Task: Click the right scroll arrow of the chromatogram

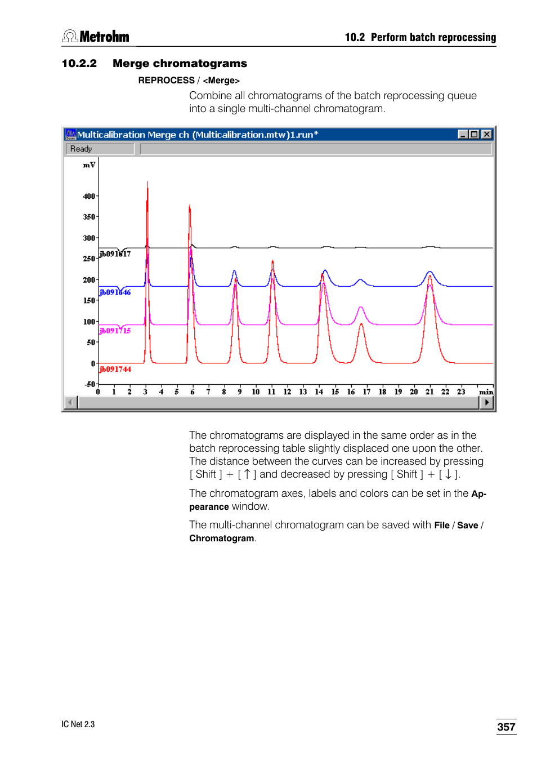Action: [x=486, y=402]
